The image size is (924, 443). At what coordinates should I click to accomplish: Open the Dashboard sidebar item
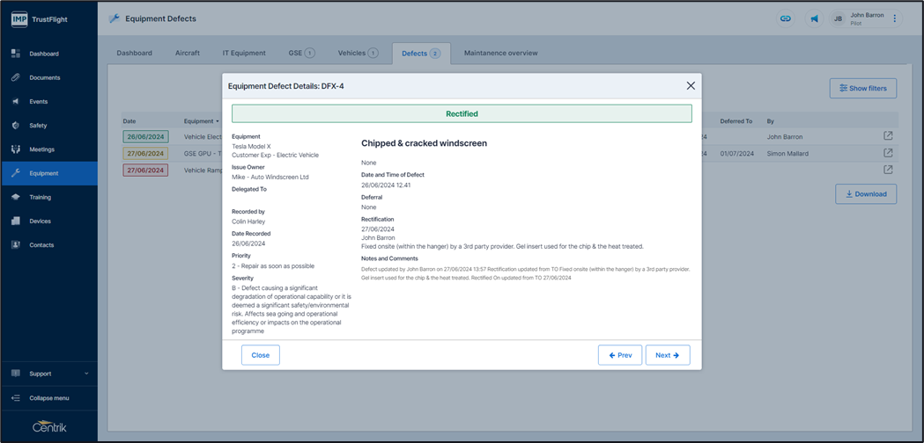[x=44, y=54]
